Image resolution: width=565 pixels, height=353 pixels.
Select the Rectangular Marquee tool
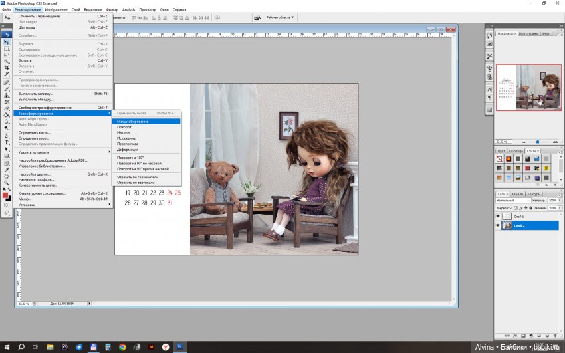[7, 49]
